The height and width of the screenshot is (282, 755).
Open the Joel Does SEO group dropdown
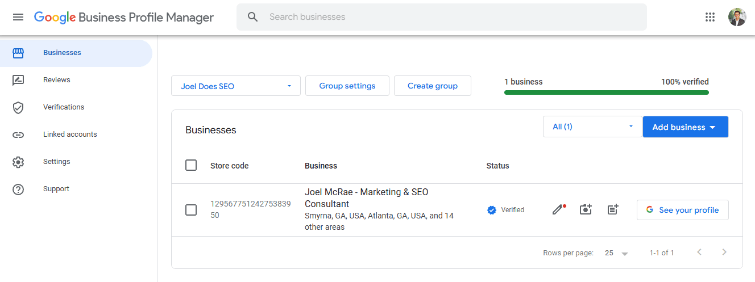pyautogui.click(x=236, y=86)
